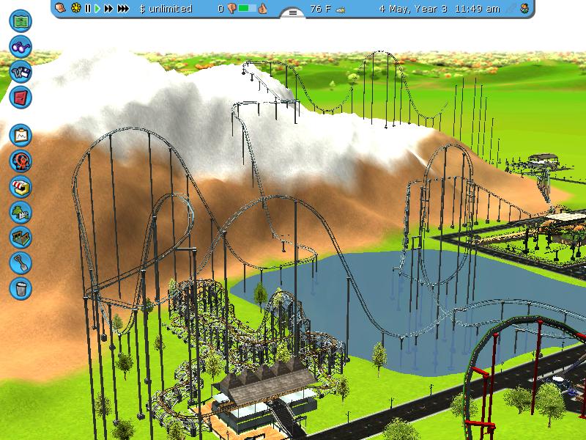Expand the top bar center handle
This screenshot has width=586, height=440.
(293, 12)
